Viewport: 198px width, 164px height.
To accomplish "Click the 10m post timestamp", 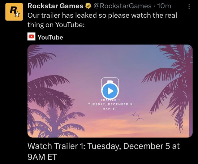I will click(164, 6).
